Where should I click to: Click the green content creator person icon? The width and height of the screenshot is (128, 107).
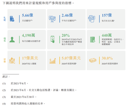(x=12, y=40)
